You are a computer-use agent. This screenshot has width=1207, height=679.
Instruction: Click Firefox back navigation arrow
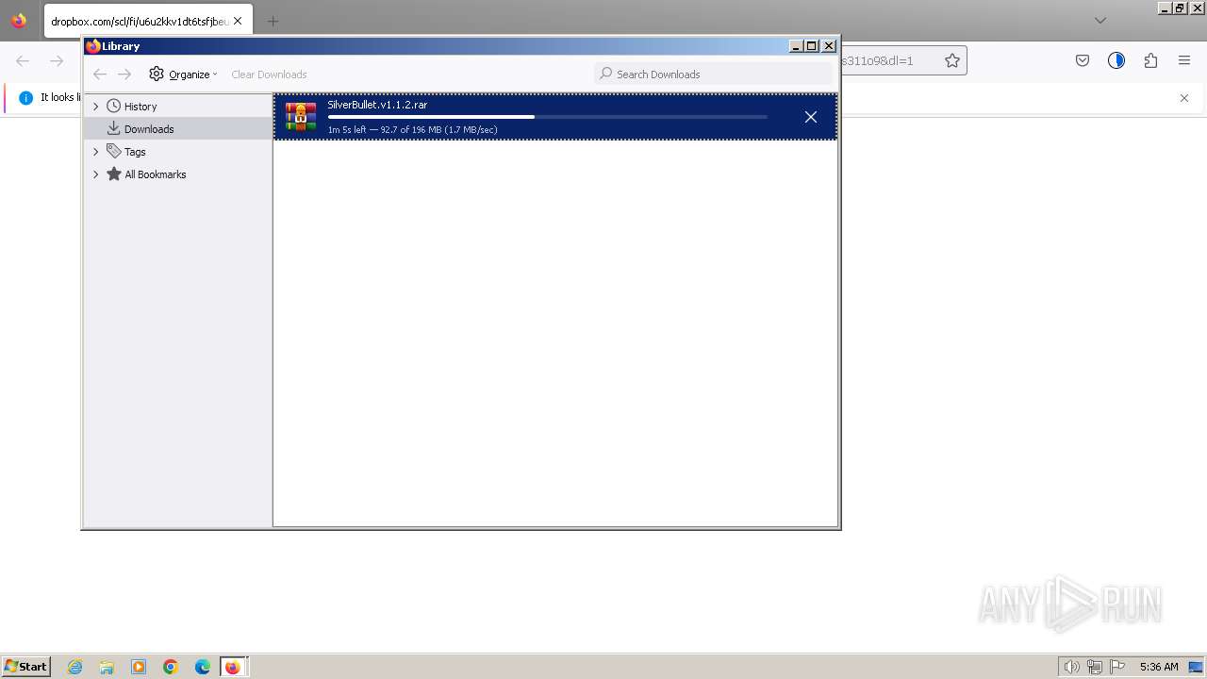point(23,60)
